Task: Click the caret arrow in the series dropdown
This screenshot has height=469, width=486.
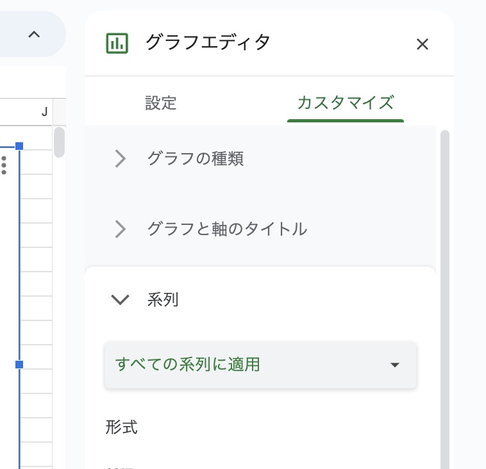Action: (395, 365)
